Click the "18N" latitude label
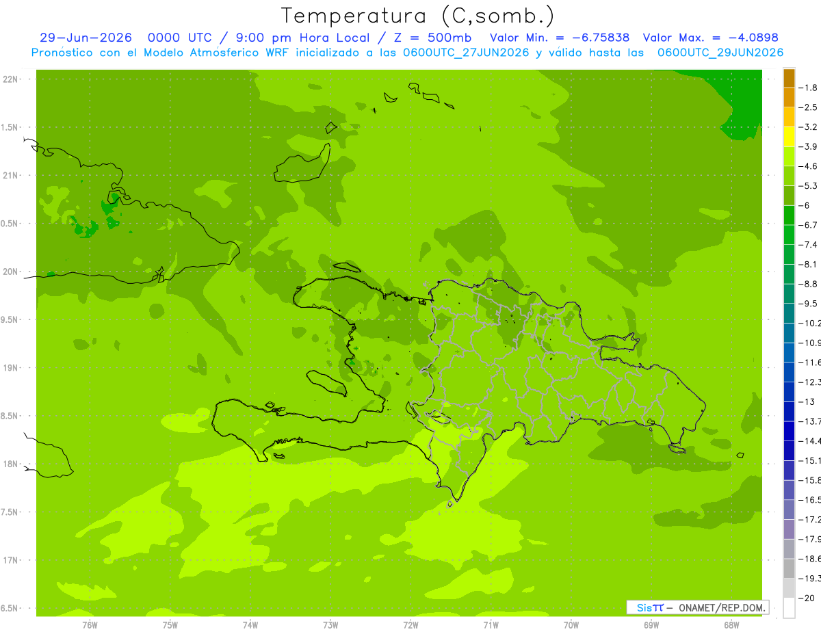821x634 pixels. click(11, 464)
